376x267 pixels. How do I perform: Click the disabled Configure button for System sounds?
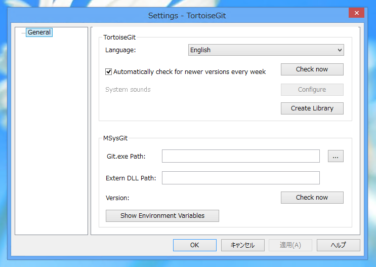(312, 90)
